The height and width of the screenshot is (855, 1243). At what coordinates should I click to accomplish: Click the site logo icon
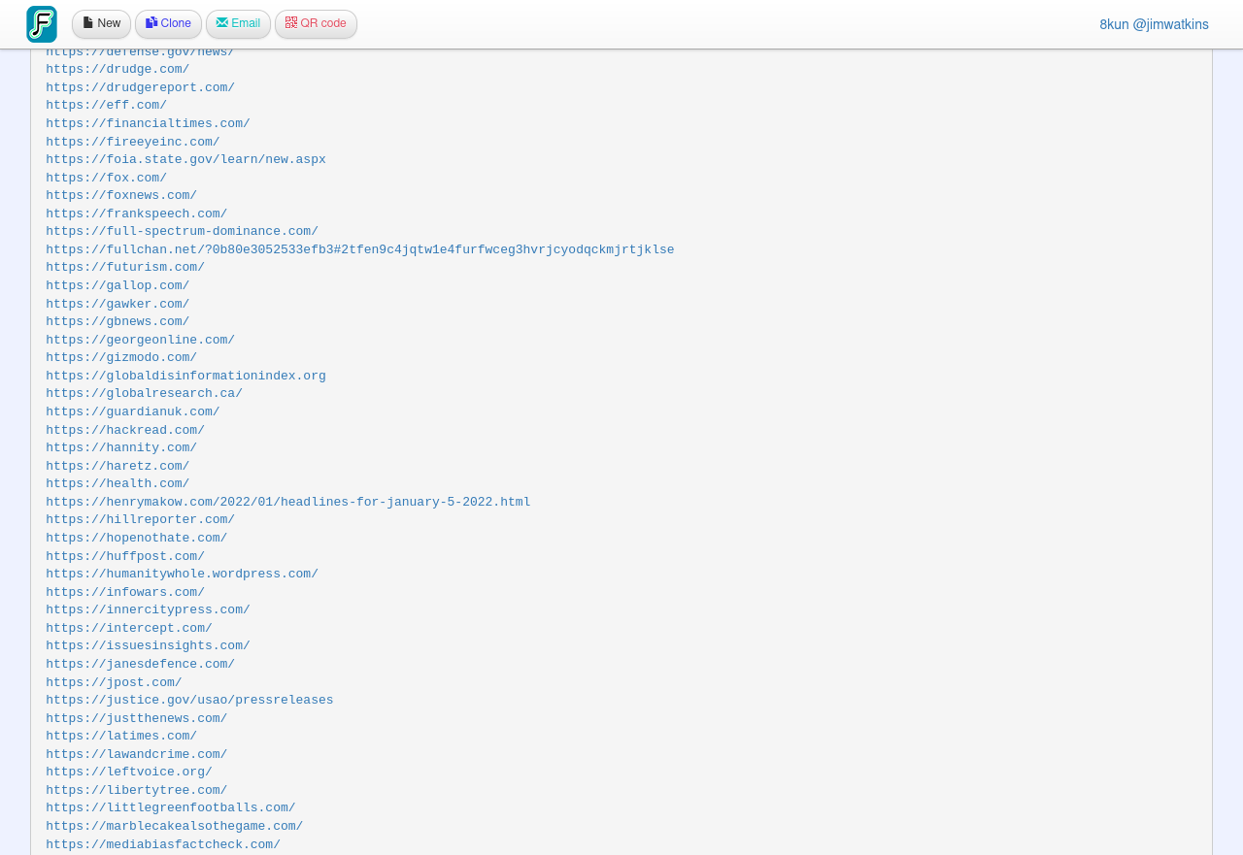tap(42, 24)
